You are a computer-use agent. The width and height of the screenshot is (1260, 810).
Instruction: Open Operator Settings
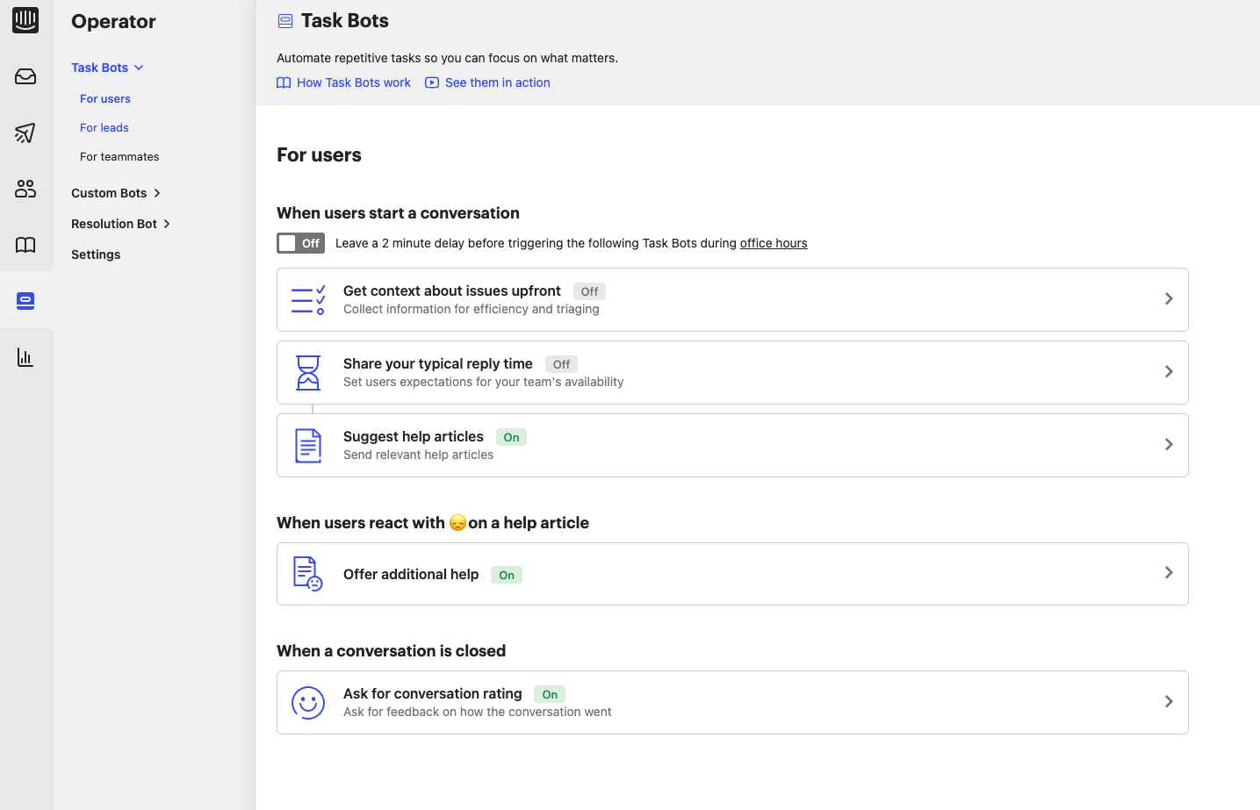click(96, 254)
